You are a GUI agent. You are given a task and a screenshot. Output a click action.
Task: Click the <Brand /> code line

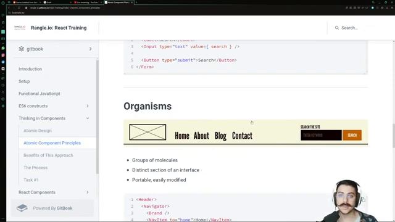pos(158,213)
